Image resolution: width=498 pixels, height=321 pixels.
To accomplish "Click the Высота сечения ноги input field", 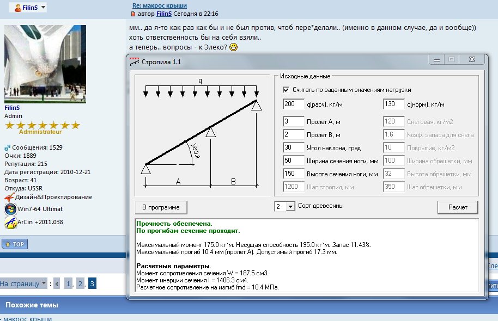I will (x=294, y=174).
